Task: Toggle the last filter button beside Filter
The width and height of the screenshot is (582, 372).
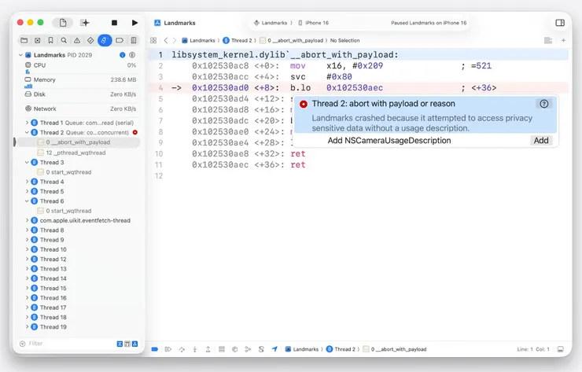Action: pos(134,344)
